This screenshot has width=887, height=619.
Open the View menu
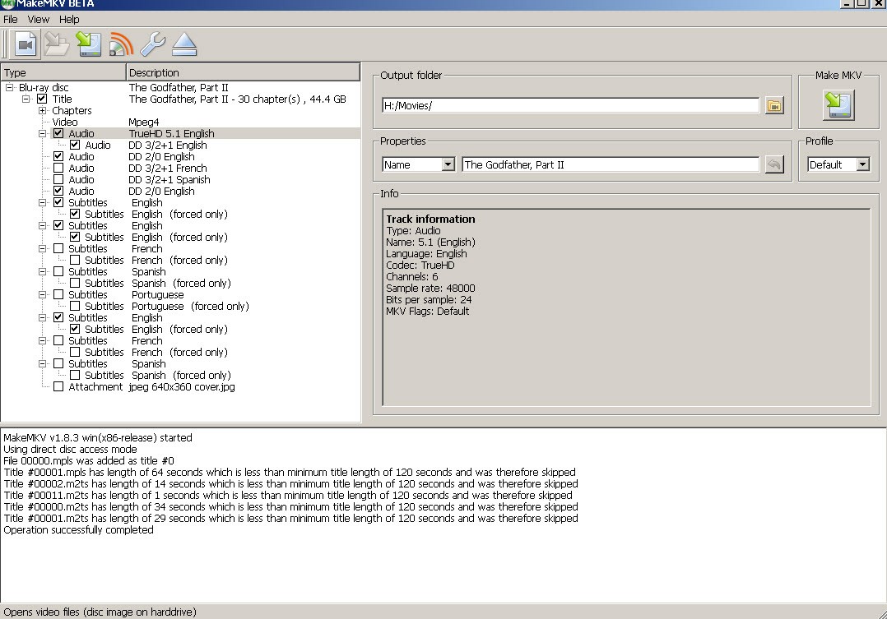tap(39, 19)
